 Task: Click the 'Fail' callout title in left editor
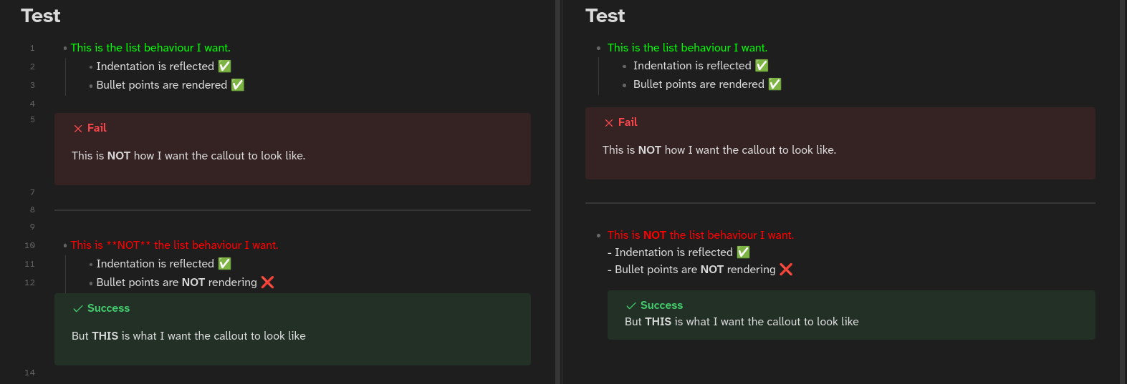[x=97, y=128]
